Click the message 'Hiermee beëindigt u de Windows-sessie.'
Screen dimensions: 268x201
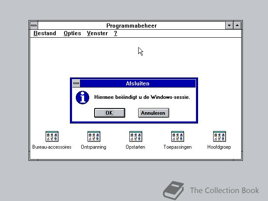(x=142, y=97)
